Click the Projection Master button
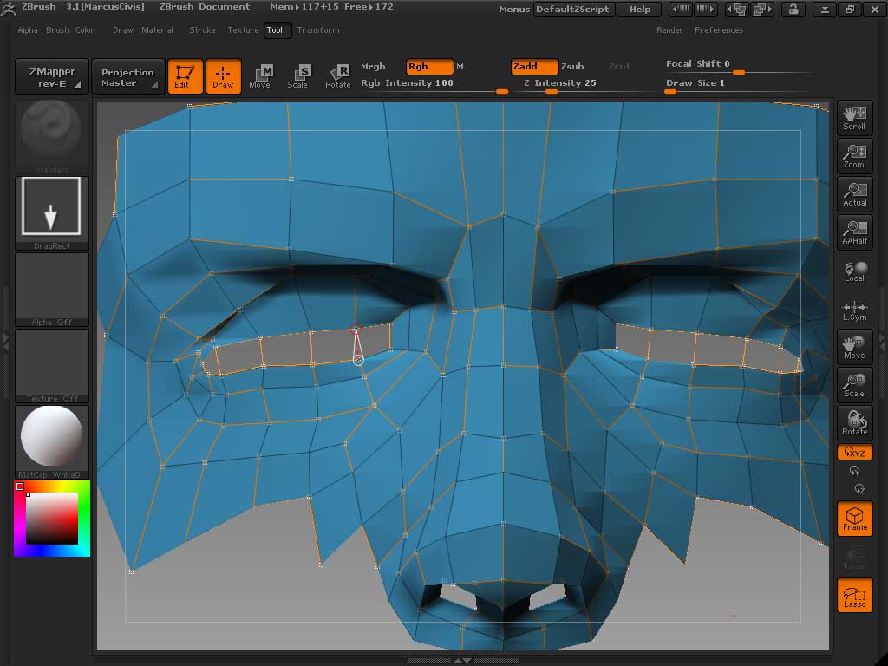Screen dimensions: 888x666 pos(128,76)
